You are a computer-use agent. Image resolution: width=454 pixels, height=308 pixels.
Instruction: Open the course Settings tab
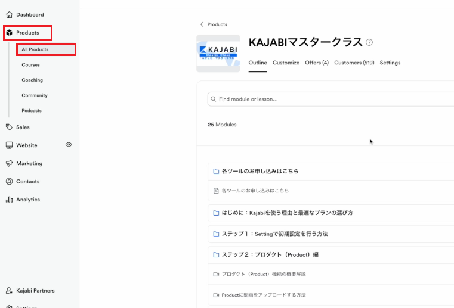click(390, 63)
